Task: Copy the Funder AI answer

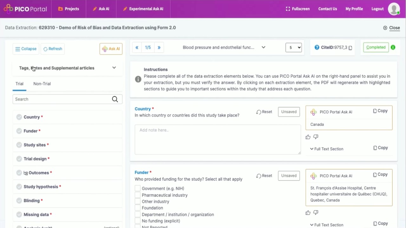Action: [x=380, y=174]
